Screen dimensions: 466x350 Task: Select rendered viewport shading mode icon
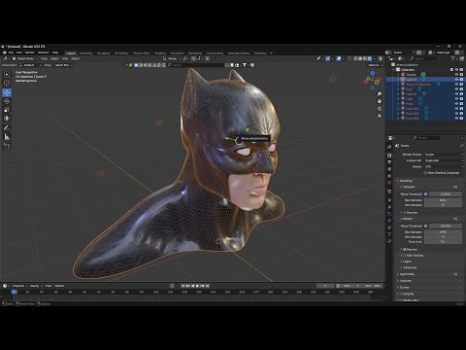pyautogui.click(x=370, y=58)
